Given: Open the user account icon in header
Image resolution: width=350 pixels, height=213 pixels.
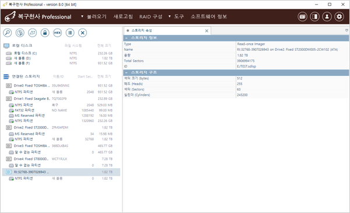Looking at the screenshot, I should (327, 16).
